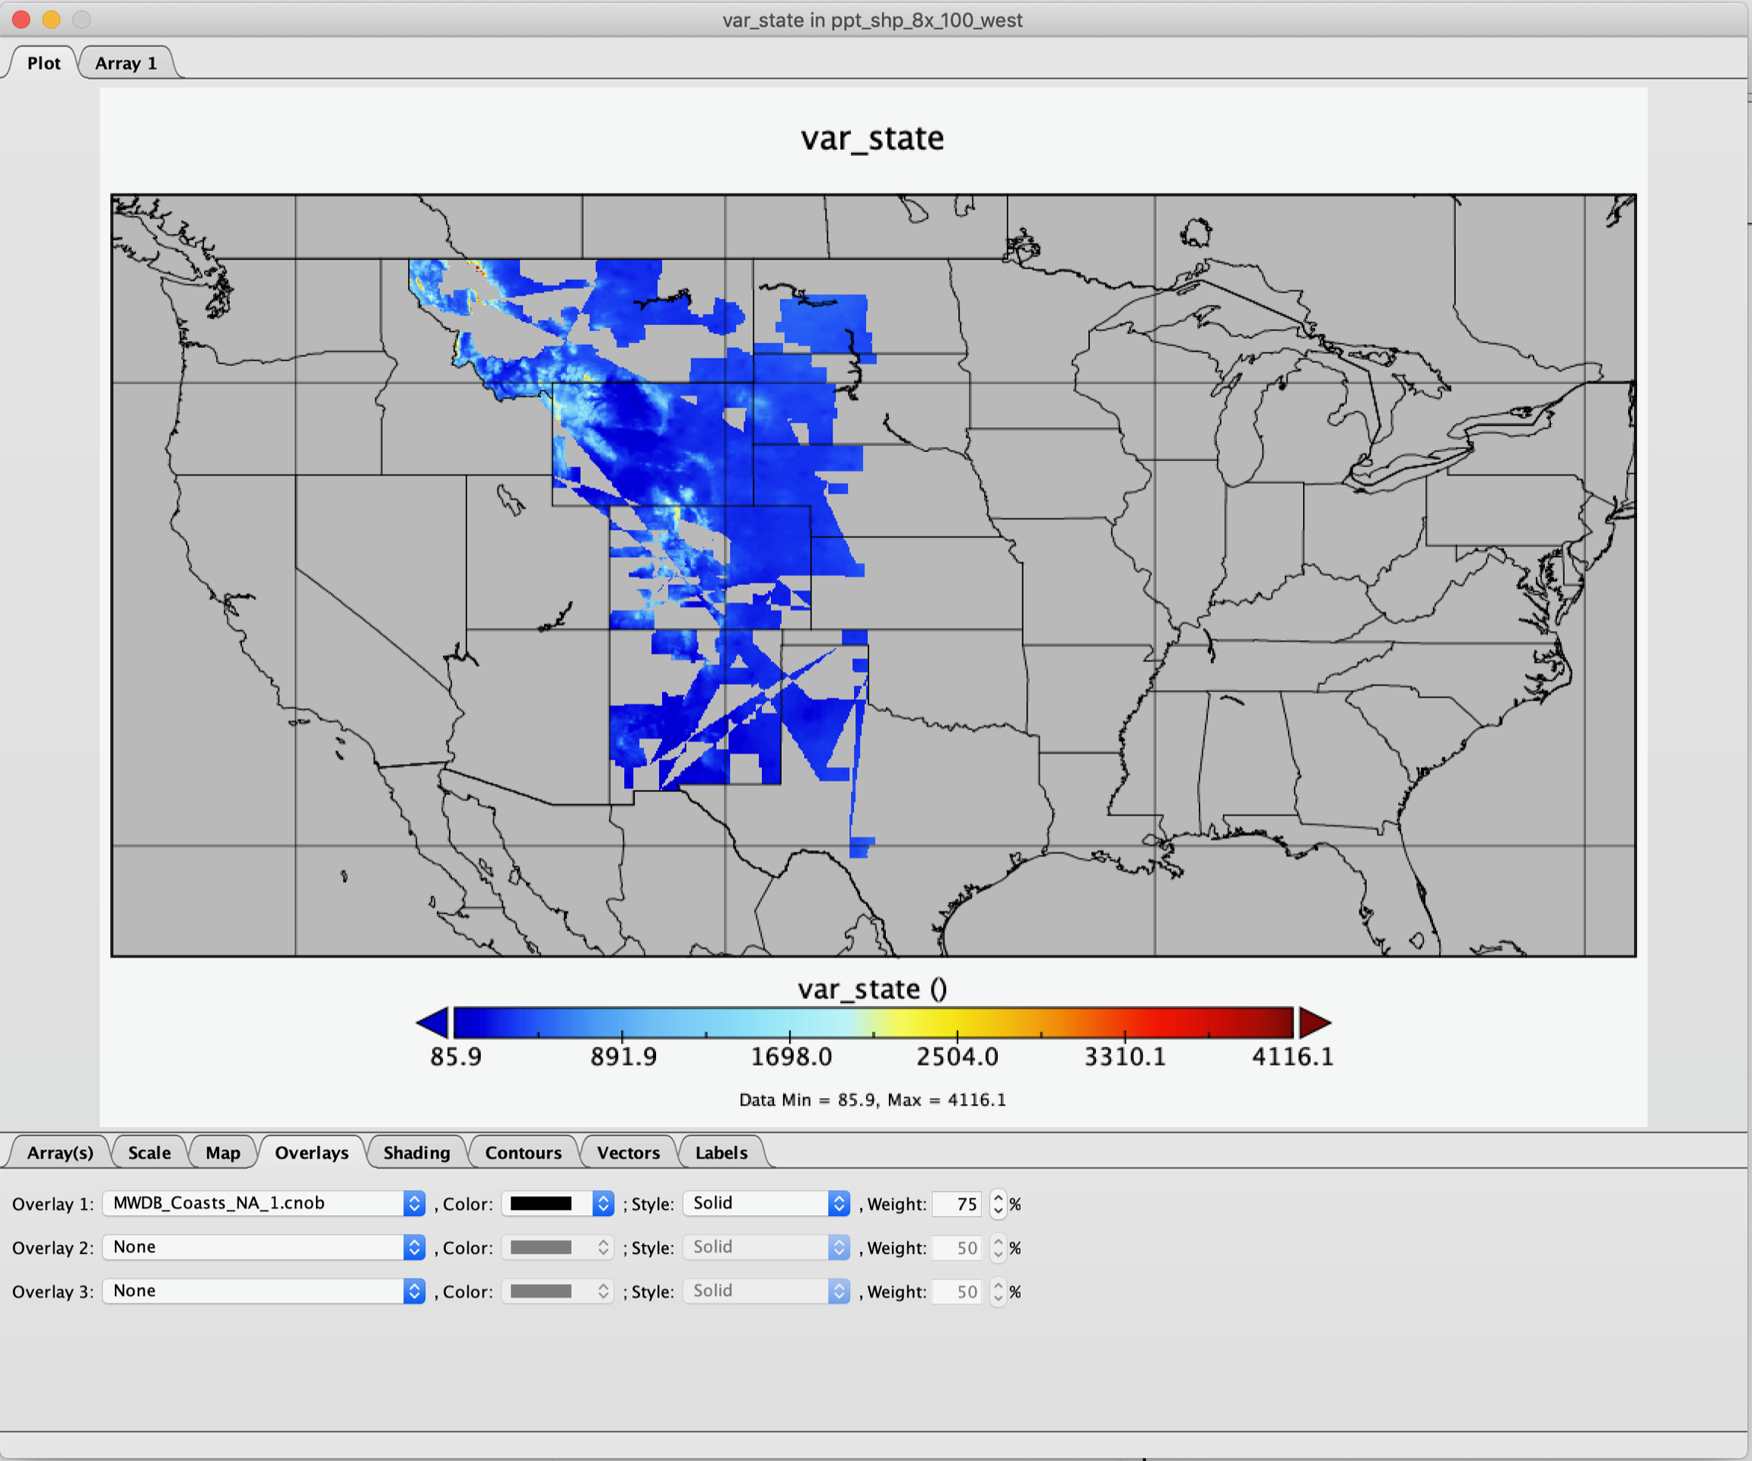This screenshot has height=1461, width=1752.
Task: Open the Shading tab
Action: click(x=416, y=1153)
